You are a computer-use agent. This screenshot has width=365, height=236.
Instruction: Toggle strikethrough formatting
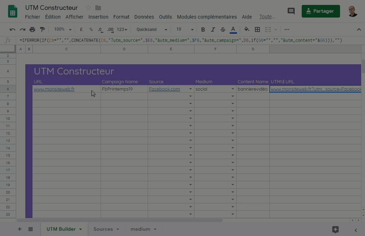223,29
